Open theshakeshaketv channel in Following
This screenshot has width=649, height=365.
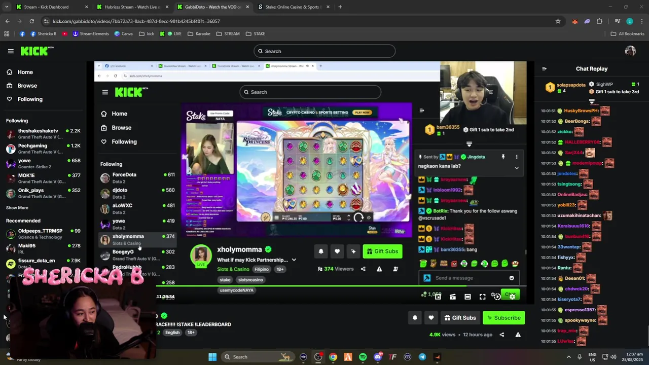(x=43, y=134)
